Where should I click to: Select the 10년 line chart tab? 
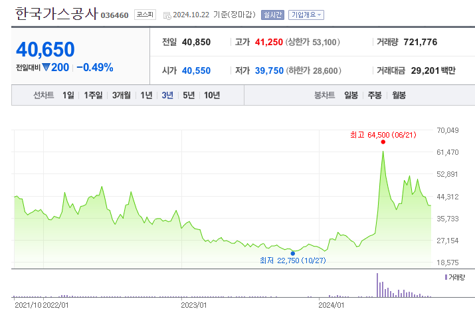click(x=212, y=95)
